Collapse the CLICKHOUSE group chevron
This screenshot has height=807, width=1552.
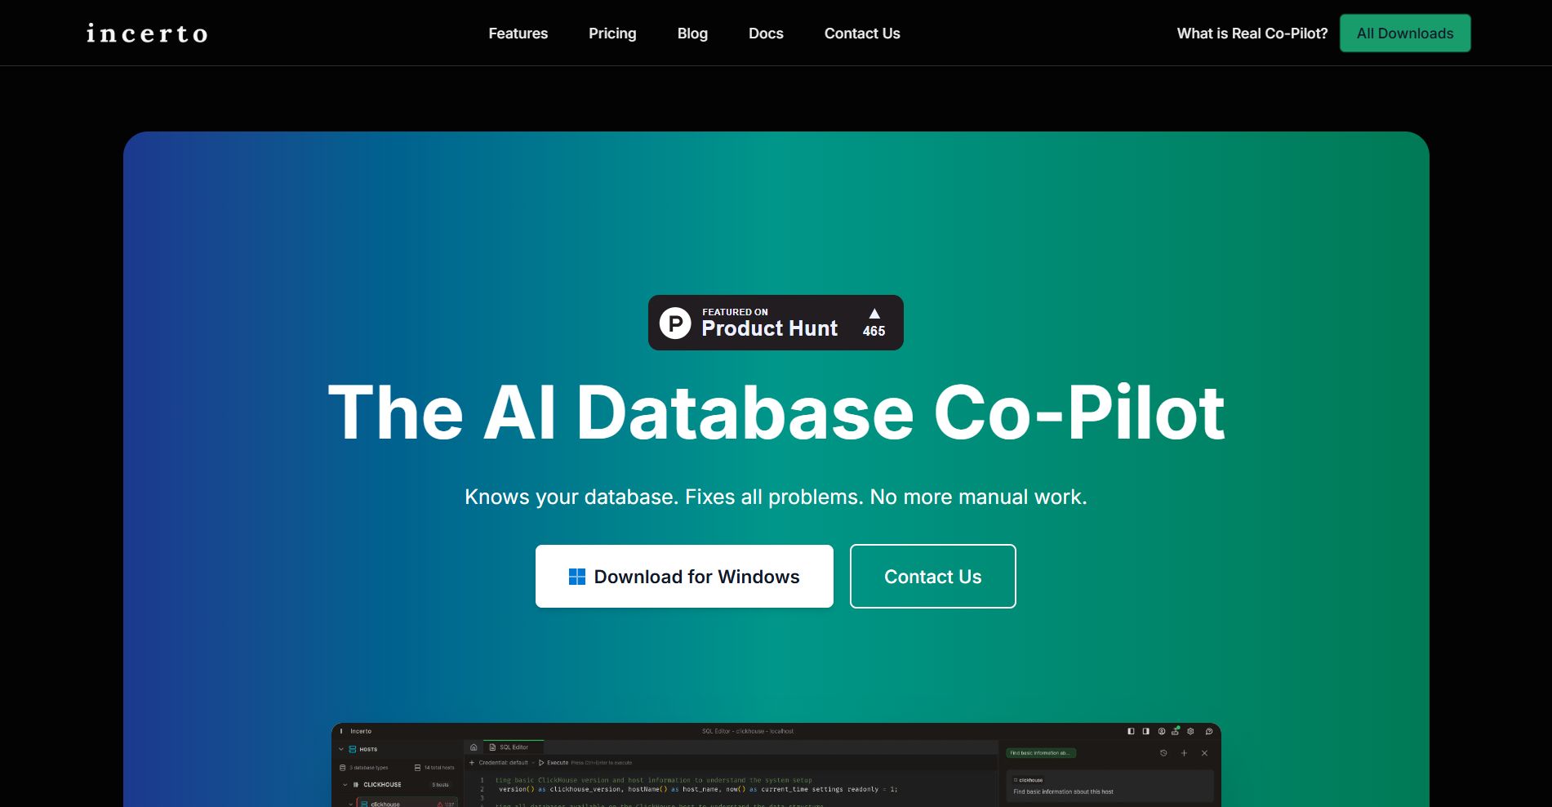tap(345, 785)
